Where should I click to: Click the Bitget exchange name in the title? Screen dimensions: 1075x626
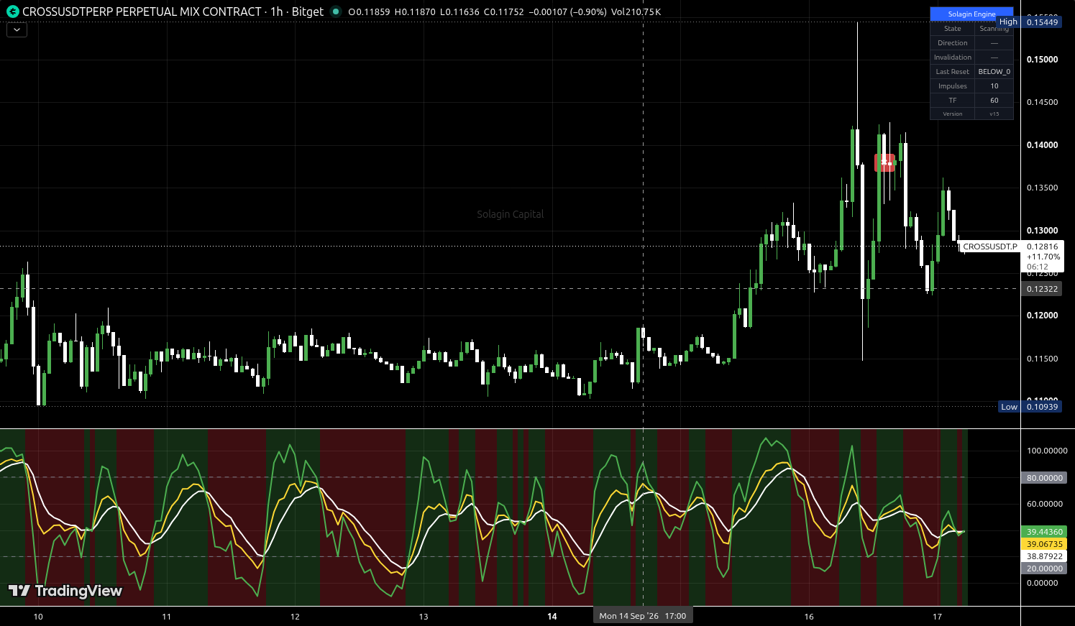(x=308, y=11)
